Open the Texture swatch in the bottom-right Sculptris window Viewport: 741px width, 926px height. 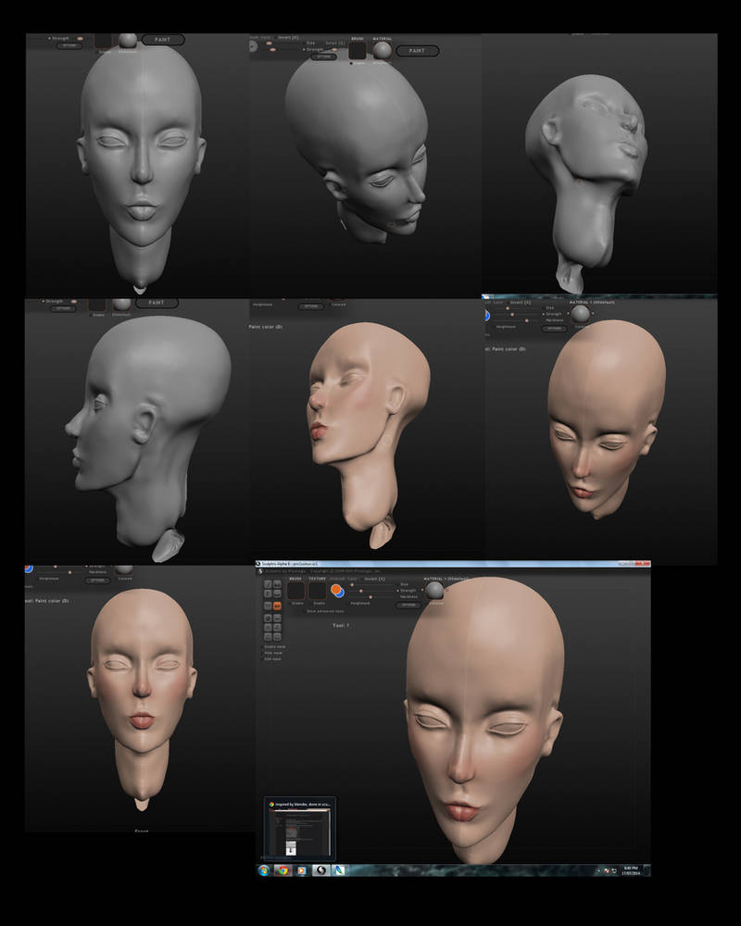click(318, 591)
